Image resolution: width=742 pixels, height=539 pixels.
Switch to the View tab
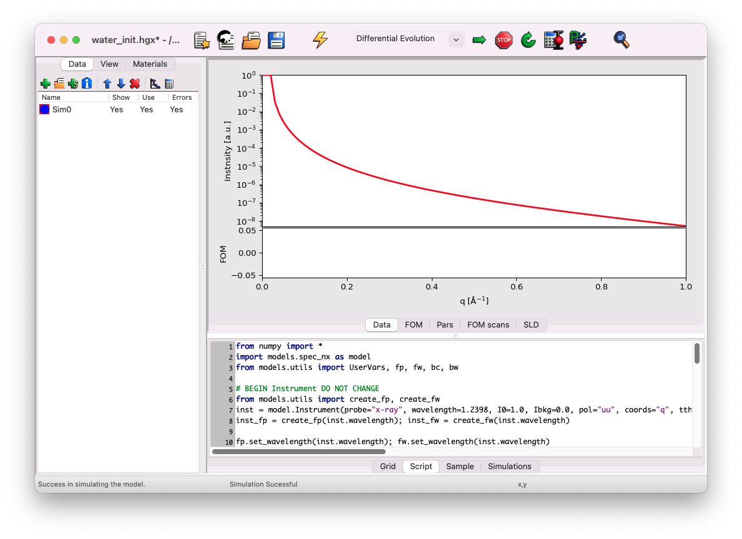[109, 64]
